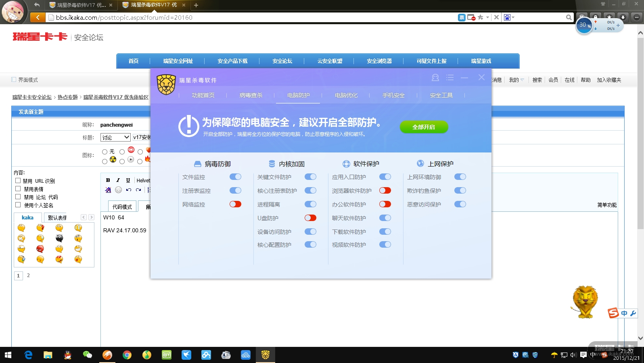Launch WeChat from the taskbar
This screenshot has height=363, width=644.
tap(87, 355)
